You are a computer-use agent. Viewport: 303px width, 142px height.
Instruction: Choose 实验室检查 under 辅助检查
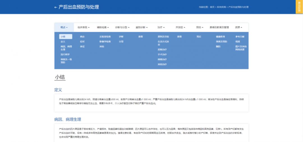[x=105, y=36]
